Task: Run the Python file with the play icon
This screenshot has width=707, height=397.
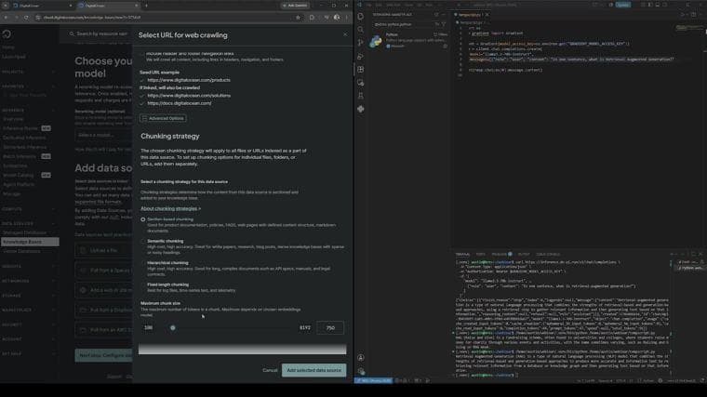Action: [x=683, y=15]
